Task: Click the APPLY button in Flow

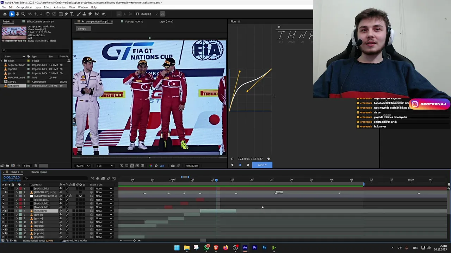Action: (x=262, y=165)
